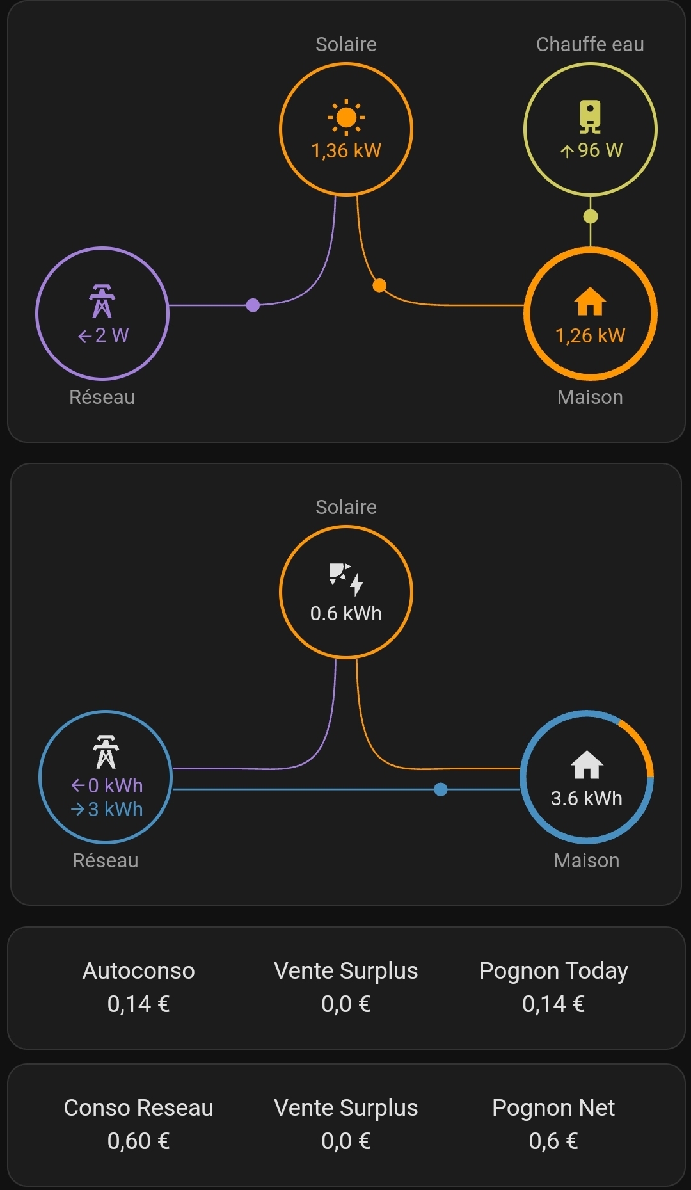
Task: Open the Autoconso 0,14 € entity
Action: point(138,987)
